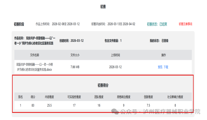Click the 预览 preview link
Image resolution: width=207 pixels, height=120 pixels.
pyautogui.click(x=160, y=67)
